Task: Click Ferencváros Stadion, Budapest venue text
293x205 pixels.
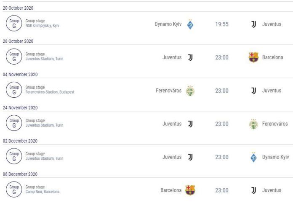Action: click(50, 92)
